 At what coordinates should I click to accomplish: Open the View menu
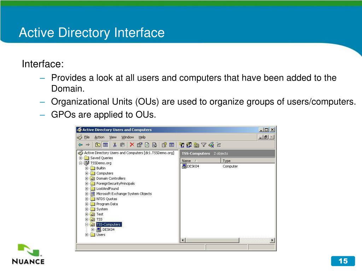tap(113, 137)
